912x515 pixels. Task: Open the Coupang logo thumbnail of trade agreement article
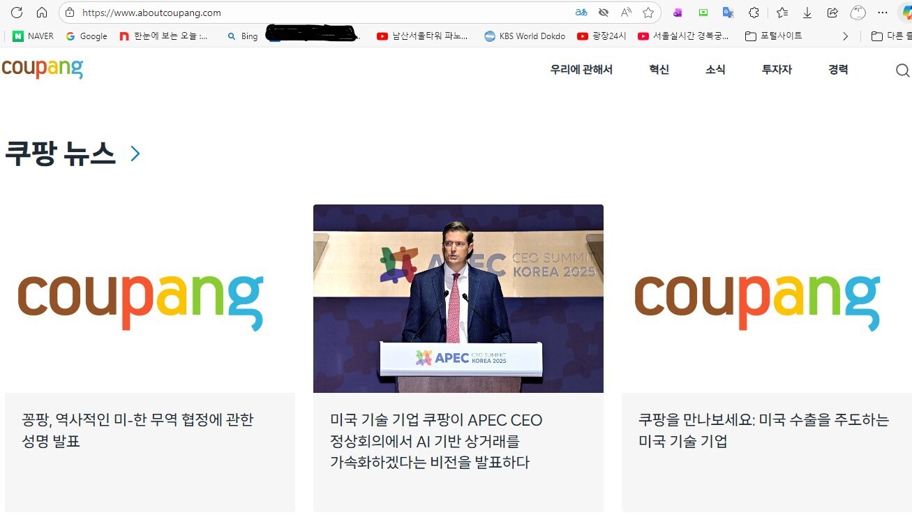[149, 299]
